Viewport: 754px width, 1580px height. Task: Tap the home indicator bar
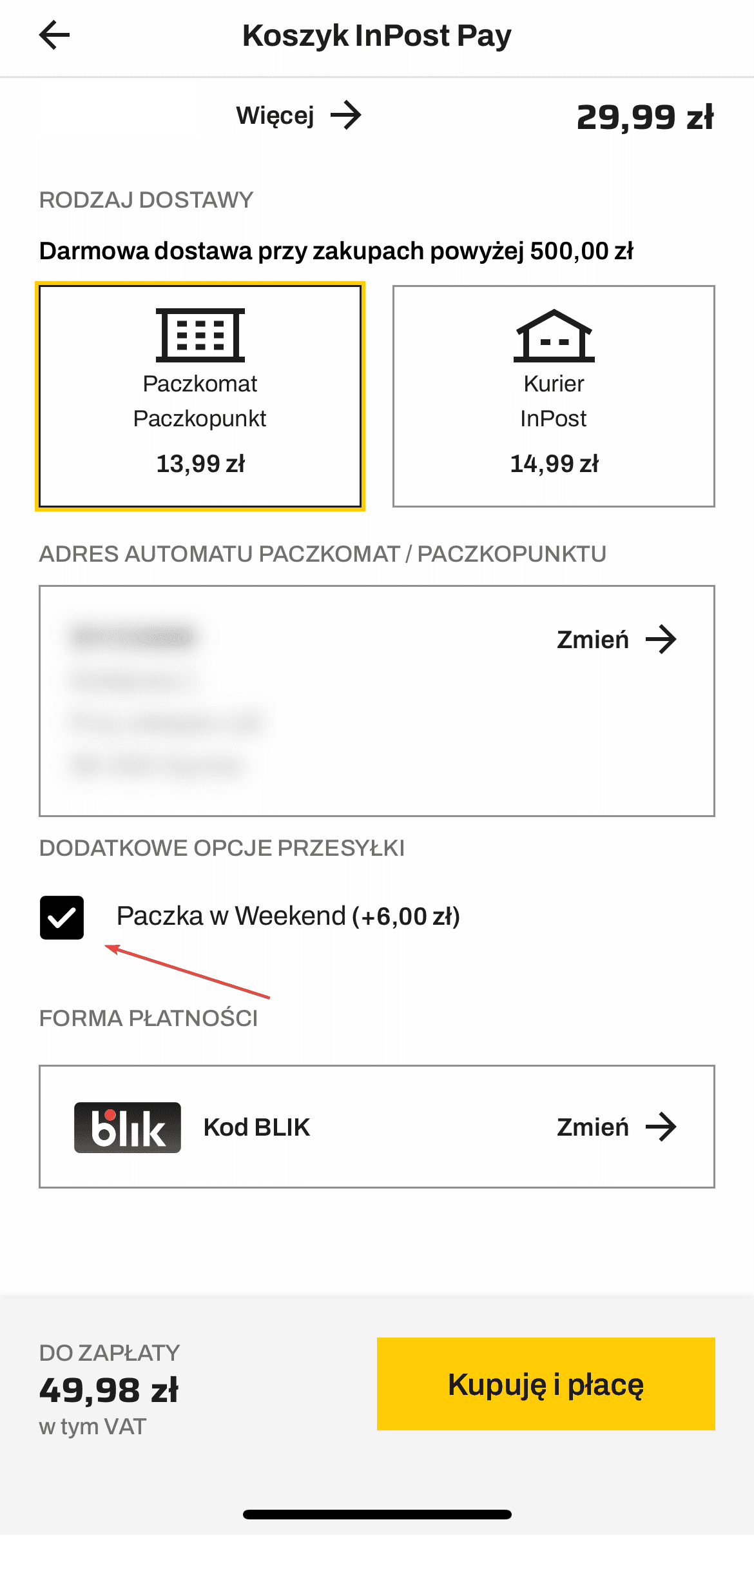[x=377, y=1514]
